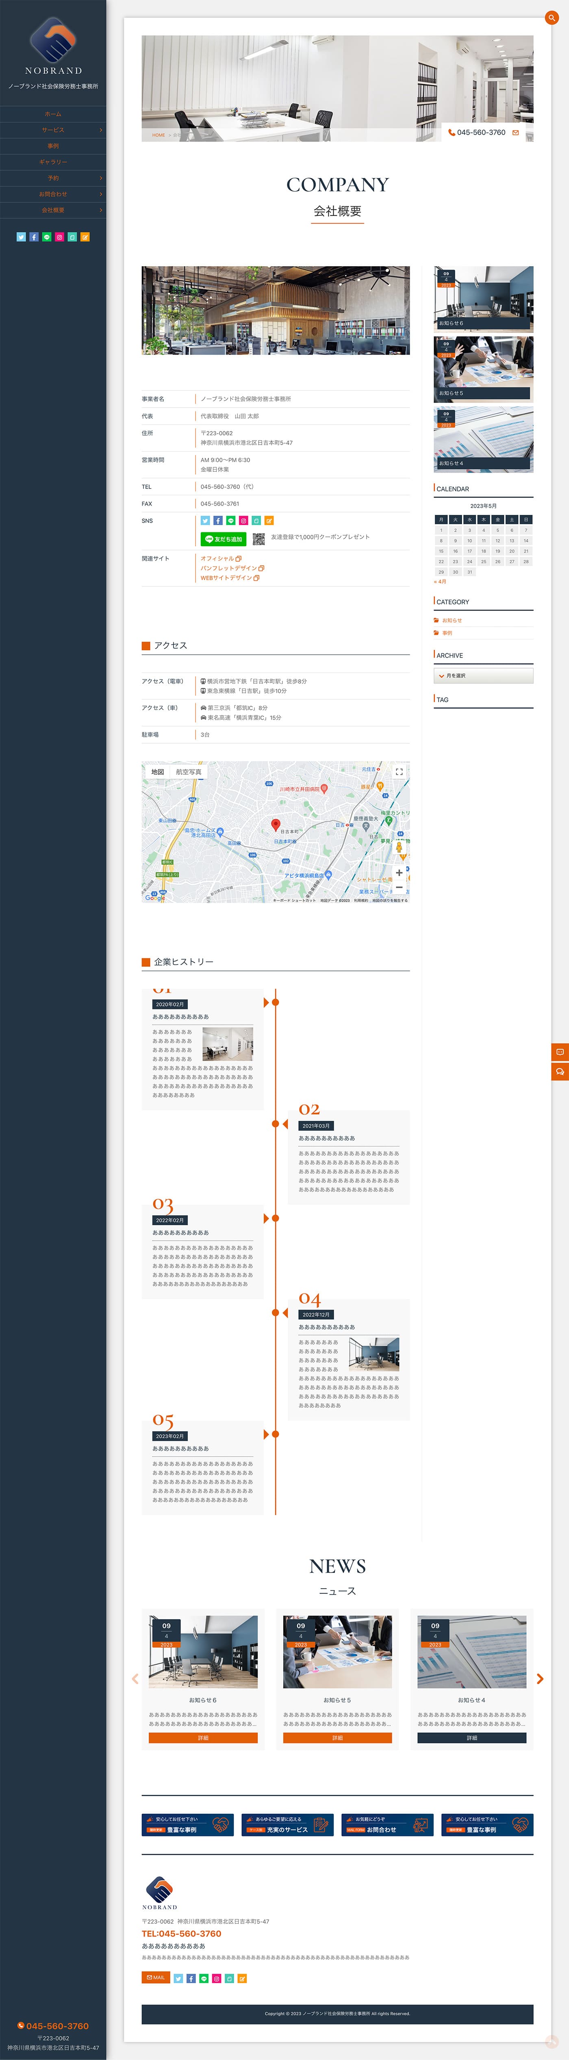
Task: Switch map to 航空写真 view
Action: coord(189,772)
